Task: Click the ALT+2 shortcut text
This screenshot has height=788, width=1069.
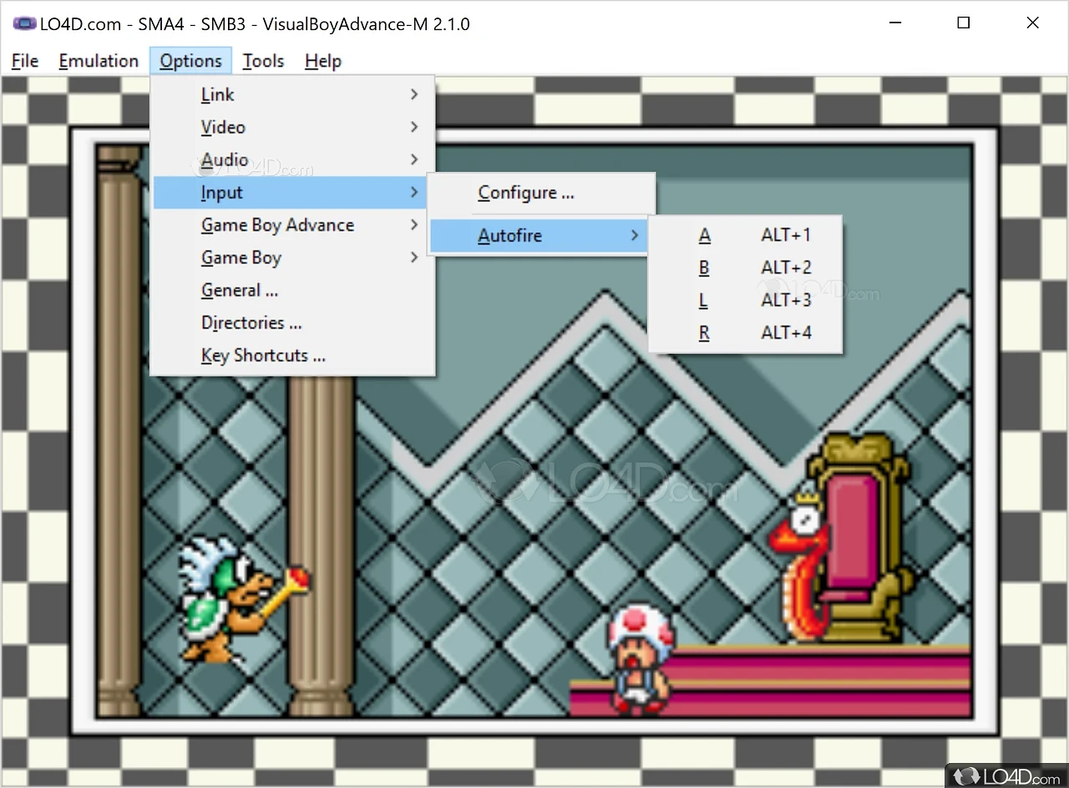Action: point(786,268)
